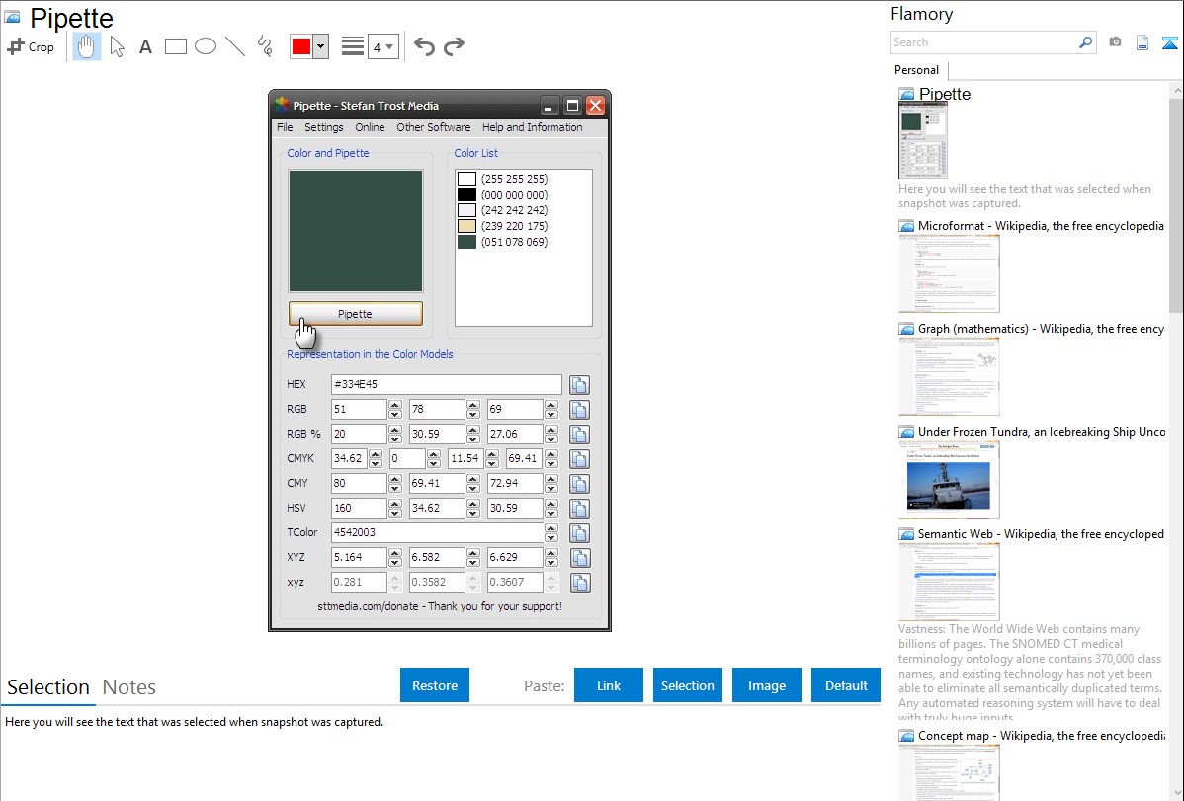The height and width of the screenshot is (801, 1184).
Task: Switch to the Notes tab
Action: click(x=129, y=687)
